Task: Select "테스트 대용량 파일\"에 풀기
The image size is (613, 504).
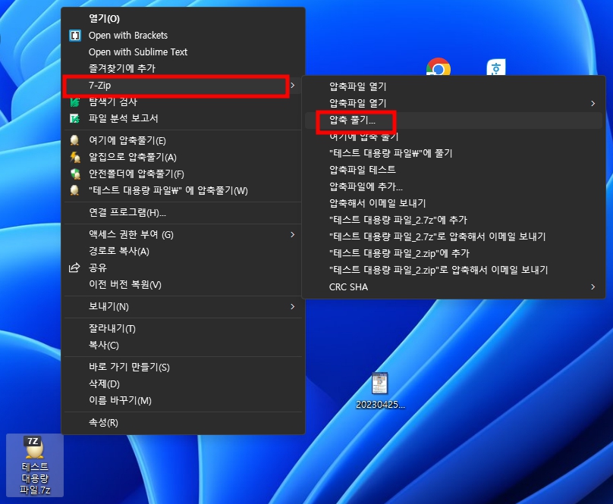Action: point(454,153)
